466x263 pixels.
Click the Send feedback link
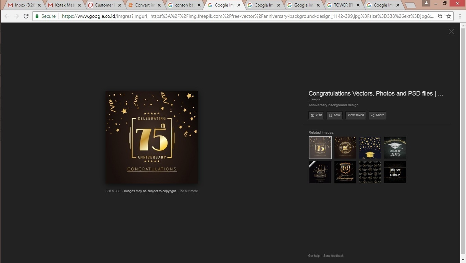tap(333, 256)
